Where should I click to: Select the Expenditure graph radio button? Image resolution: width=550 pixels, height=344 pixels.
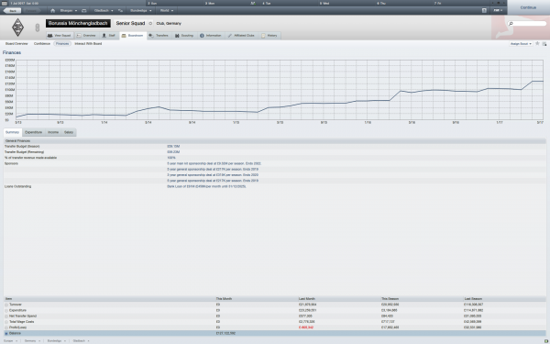(6, 310)
